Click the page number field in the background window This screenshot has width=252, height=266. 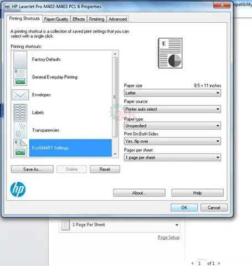pos(201,263)
